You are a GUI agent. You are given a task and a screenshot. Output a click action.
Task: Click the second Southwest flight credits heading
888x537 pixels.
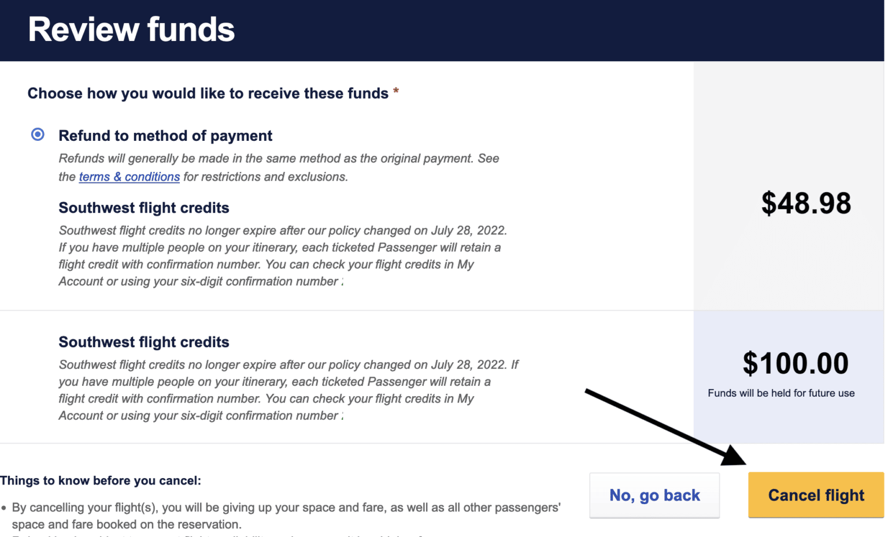(143, 342)
